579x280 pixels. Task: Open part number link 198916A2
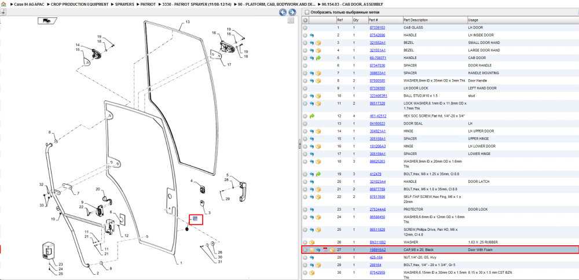coord(378,250)
